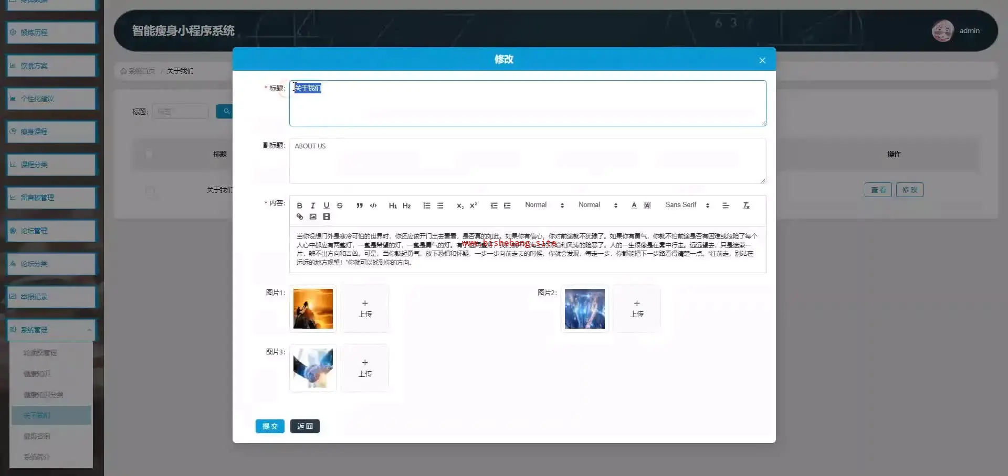Close the 修改 dialog
This screenshot has height=476, width=1008.
(762, 60)
